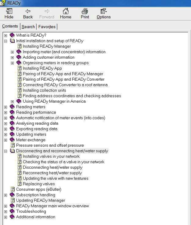Image resolution: width=191 pixels, height=225 pixels.
Task: Open Pairing of READy App and READy Converter
Action: click(x=63, y=79)
